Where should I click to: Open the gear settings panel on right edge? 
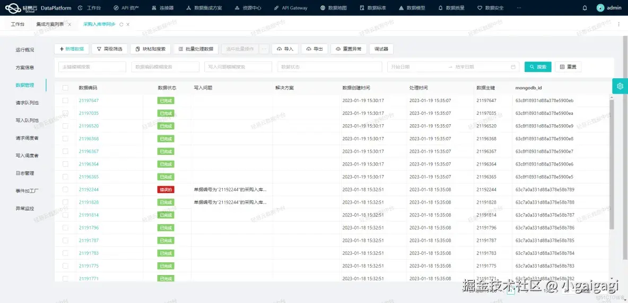tap(620, 86)
